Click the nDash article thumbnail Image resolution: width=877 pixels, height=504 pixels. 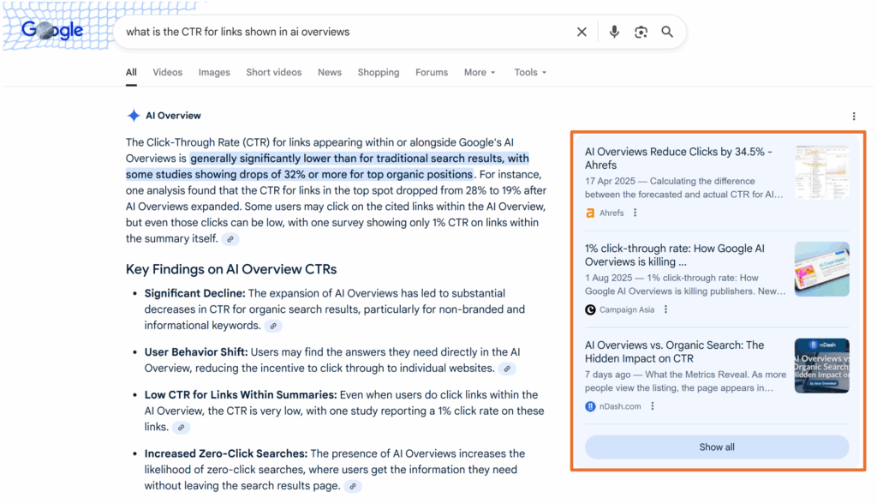coord(821,366)
